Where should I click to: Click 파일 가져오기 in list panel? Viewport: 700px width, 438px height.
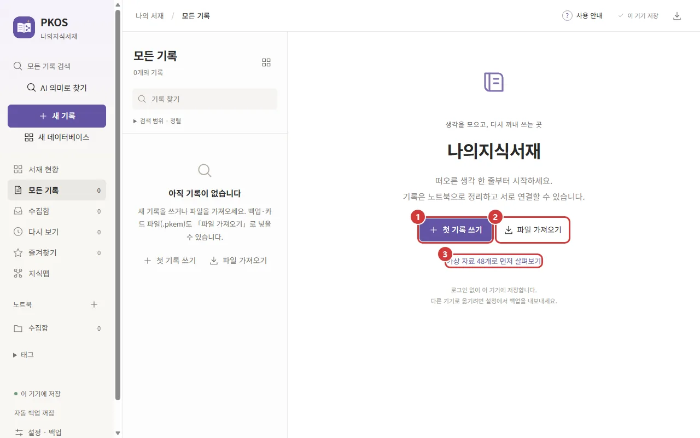click(238, 261)
